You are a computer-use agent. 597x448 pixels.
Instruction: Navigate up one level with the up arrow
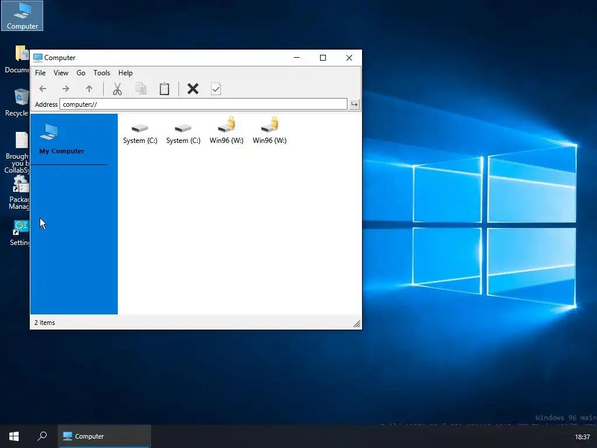tap(89, 89)
